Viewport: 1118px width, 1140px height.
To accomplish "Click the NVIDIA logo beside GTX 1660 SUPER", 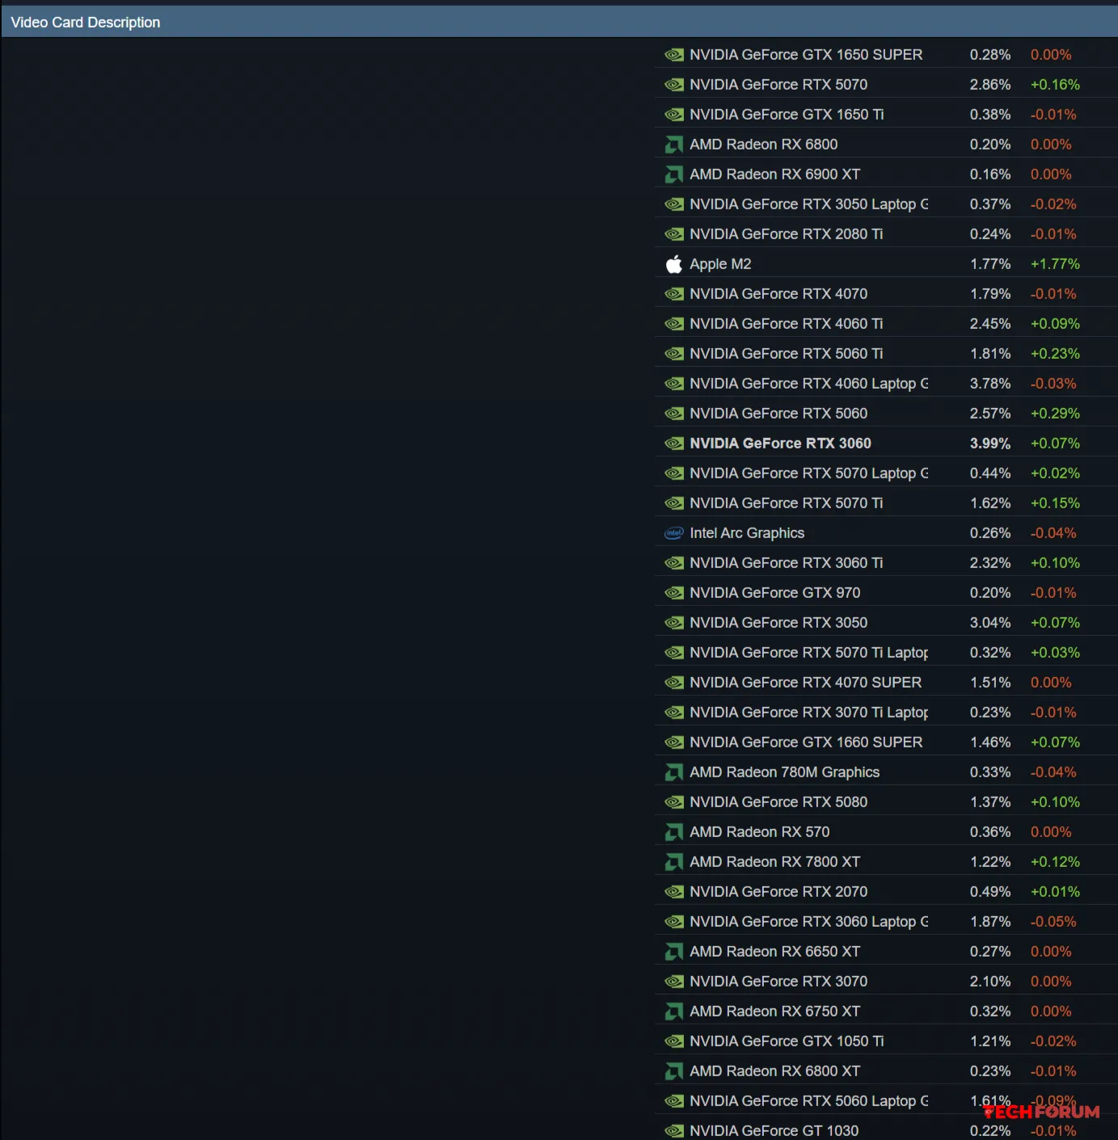I will [673, 742].
